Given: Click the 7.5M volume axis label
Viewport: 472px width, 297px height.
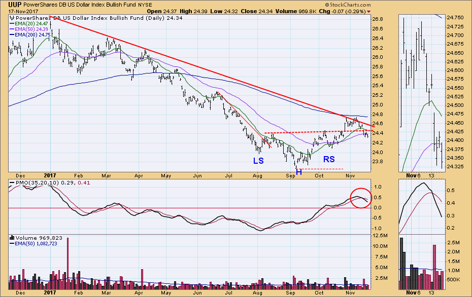Looking at the screenshot, I should [x=380, y=257].
